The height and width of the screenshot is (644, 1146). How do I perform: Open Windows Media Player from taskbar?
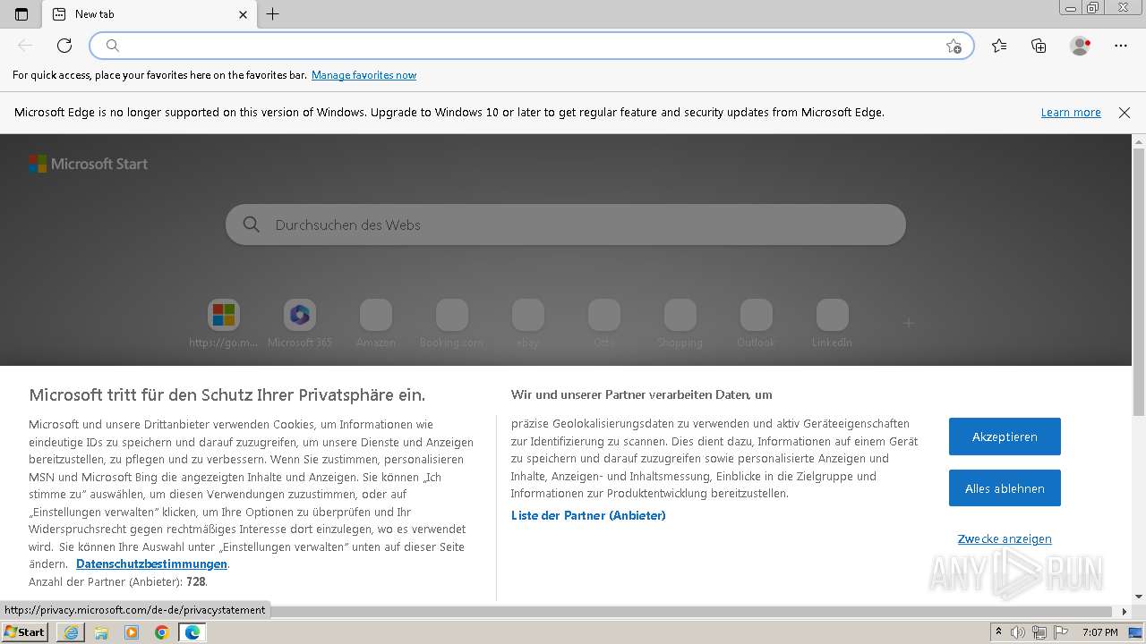pos(132,632)
